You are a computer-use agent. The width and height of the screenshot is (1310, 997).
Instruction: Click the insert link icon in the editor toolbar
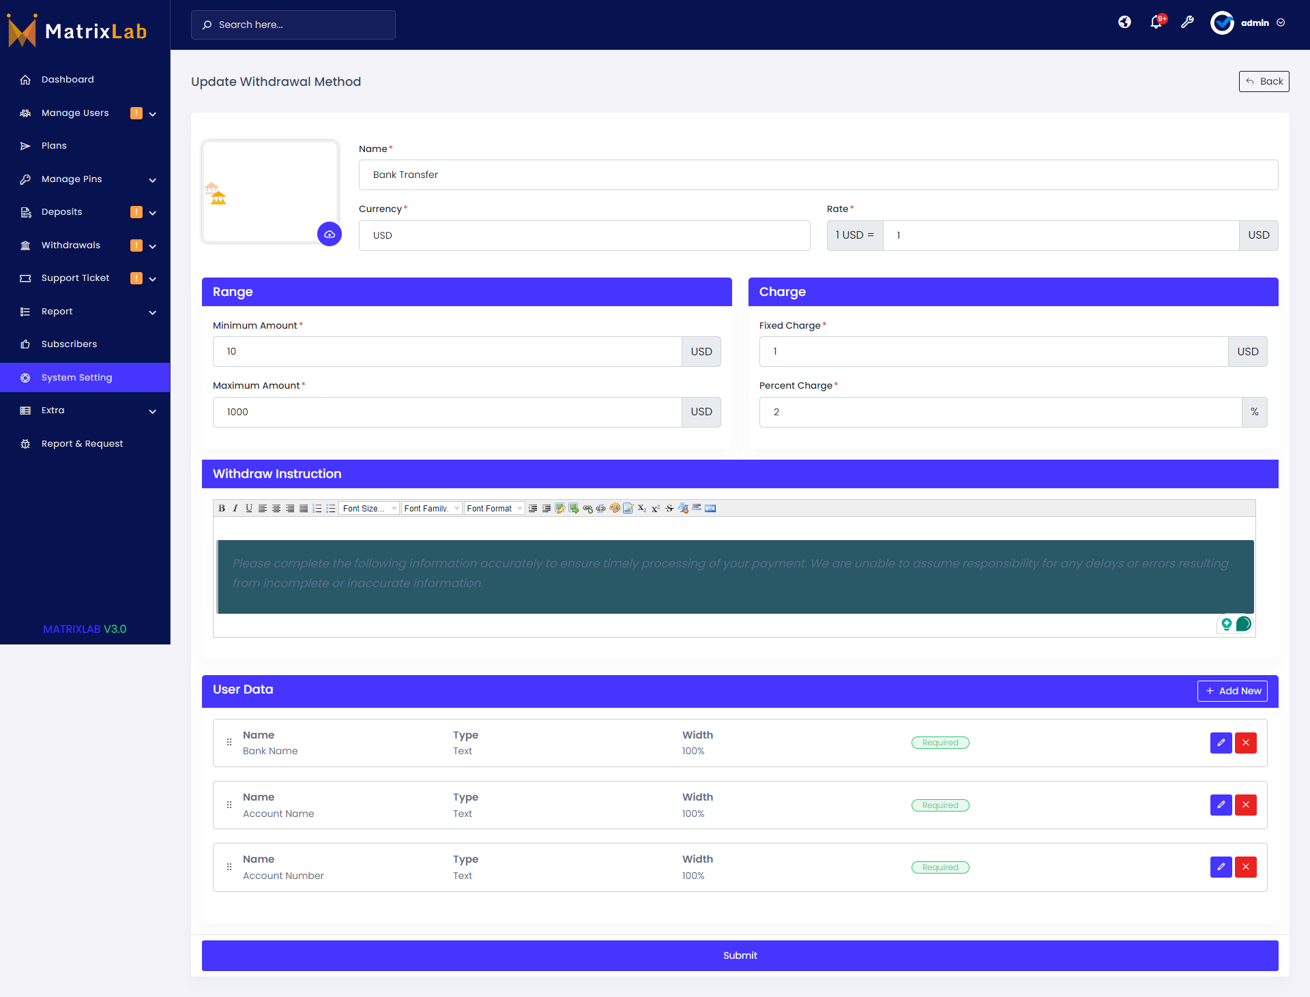[587, 508]
